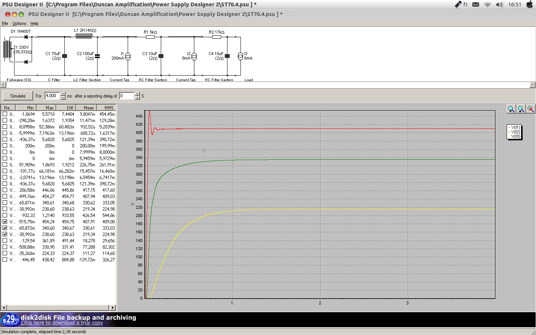
Task: Select the T1 330V transformer symbol
Action: point(7,49)
